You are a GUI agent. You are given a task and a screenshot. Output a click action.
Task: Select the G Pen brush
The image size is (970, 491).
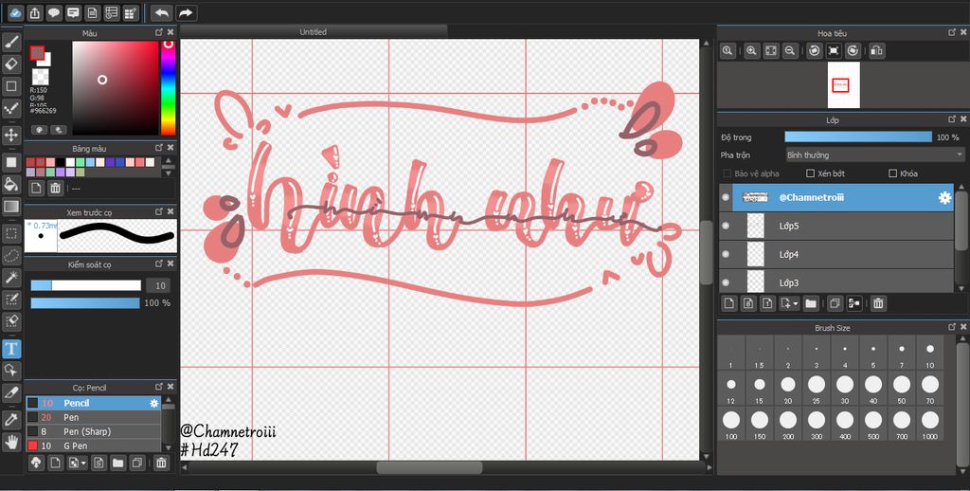tap(93, 446)
